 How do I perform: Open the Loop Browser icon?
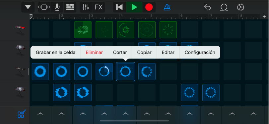(x=224, y=7)
